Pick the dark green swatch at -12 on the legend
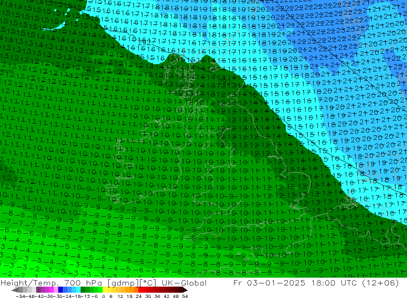 pyautogui.click(x=83, y=290)
